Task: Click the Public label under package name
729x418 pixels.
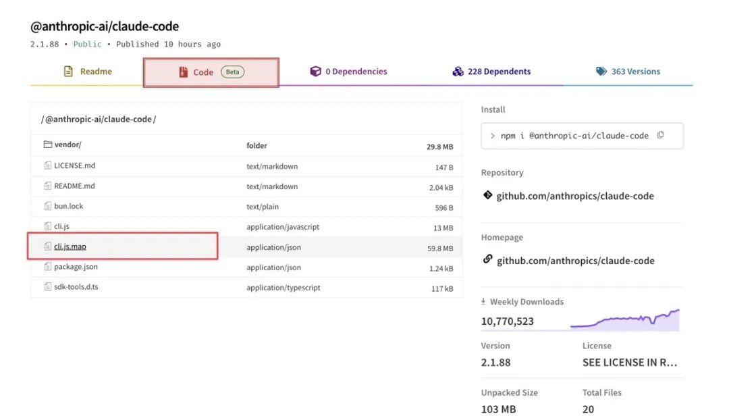Action: click(x=87, y=44)
